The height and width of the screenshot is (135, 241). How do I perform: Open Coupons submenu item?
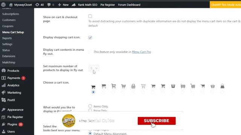tap(8, 26)
